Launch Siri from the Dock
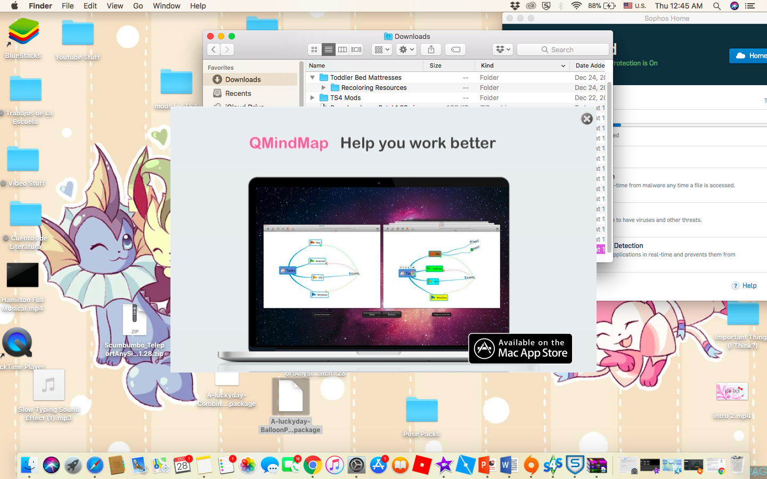The height and width of the screenshot is (479, 767). [x=52, y=465]
